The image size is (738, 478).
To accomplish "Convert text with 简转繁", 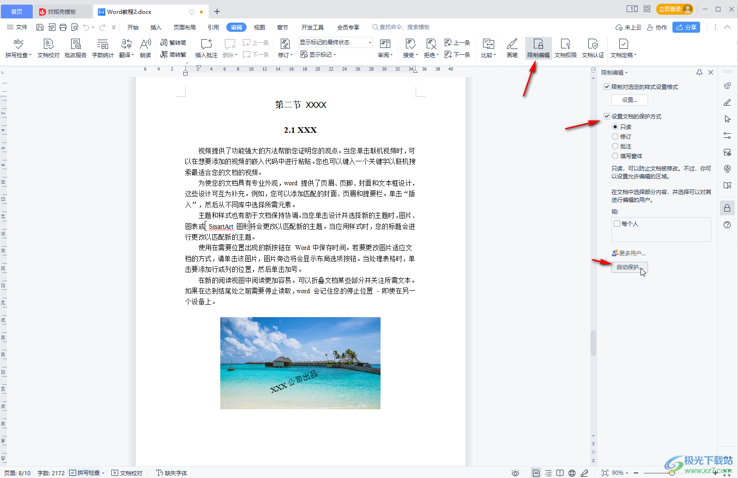I will click(173, 54).
